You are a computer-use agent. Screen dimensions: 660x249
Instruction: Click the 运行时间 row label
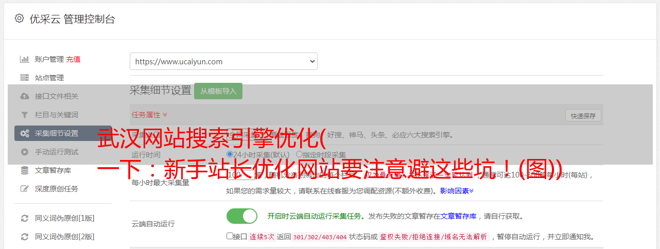tap(146, 154)
